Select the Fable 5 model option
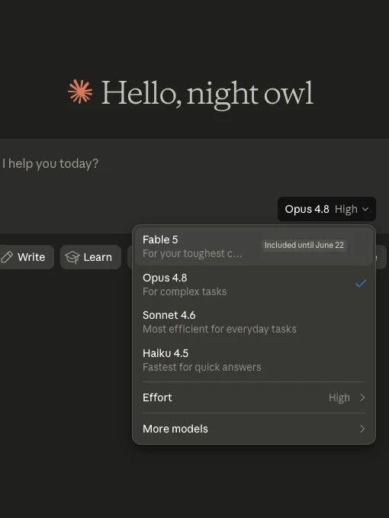This screenshot has width=389, height=518. [x=253, y=246]
